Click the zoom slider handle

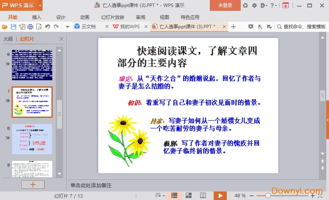(x=268, y=196)
